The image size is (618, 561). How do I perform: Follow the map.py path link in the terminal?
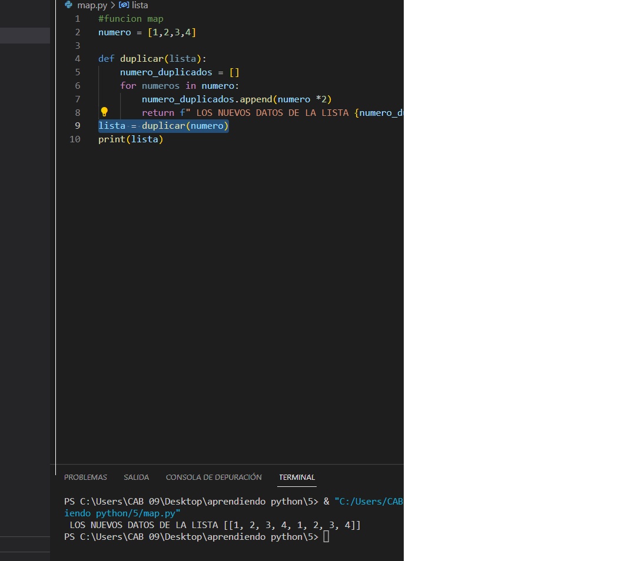pos(121,513)
